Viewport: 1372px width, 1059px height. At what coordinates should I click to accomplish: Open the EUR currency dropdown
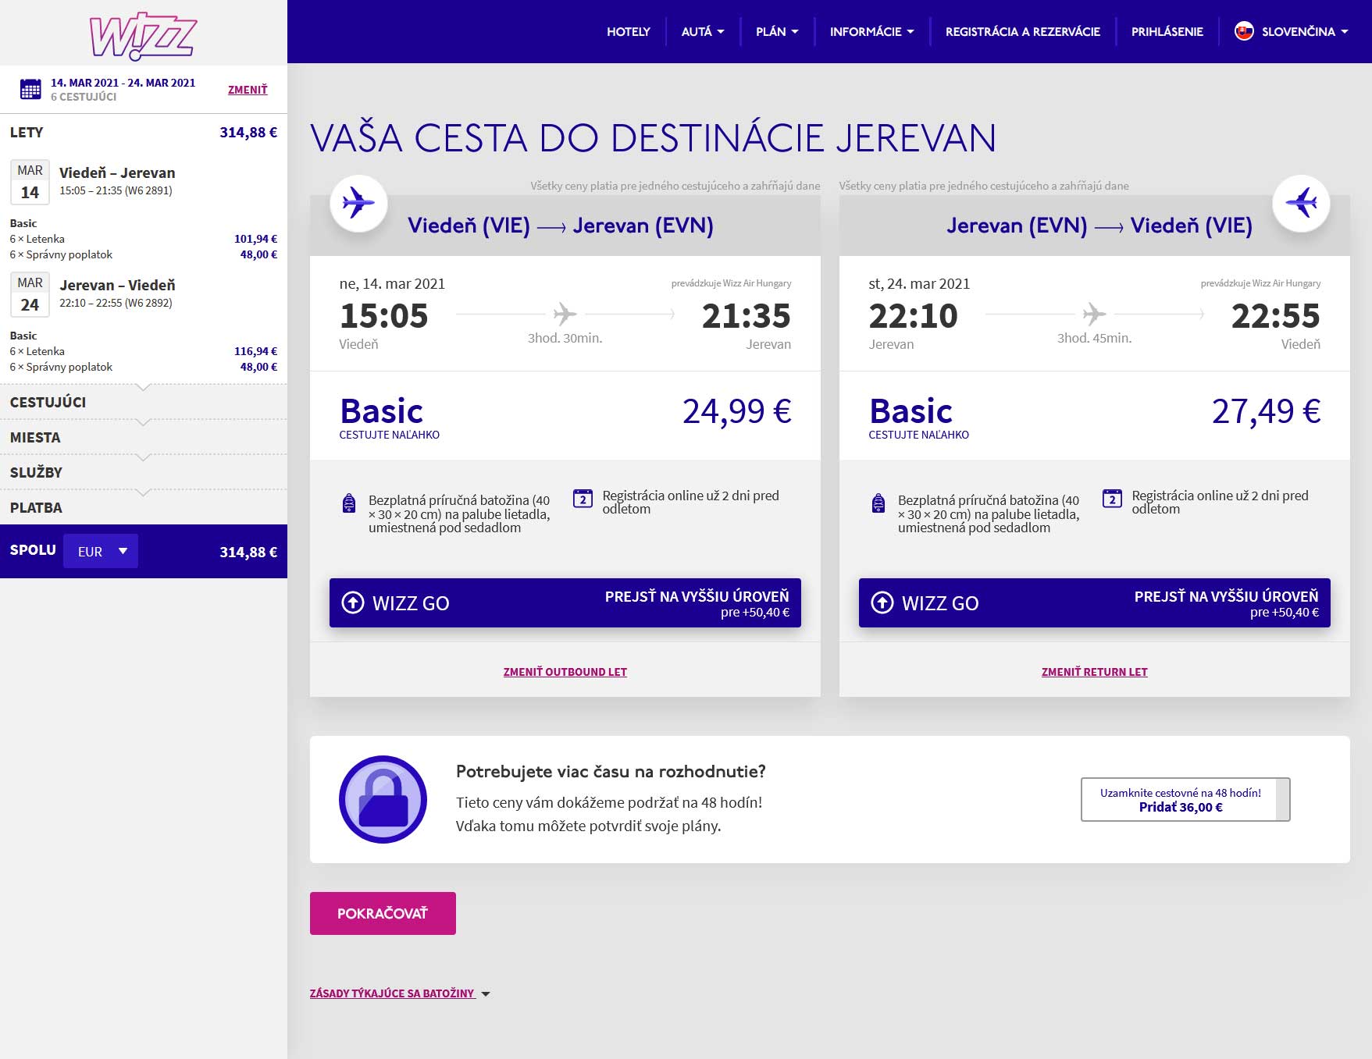pos(101,551)
